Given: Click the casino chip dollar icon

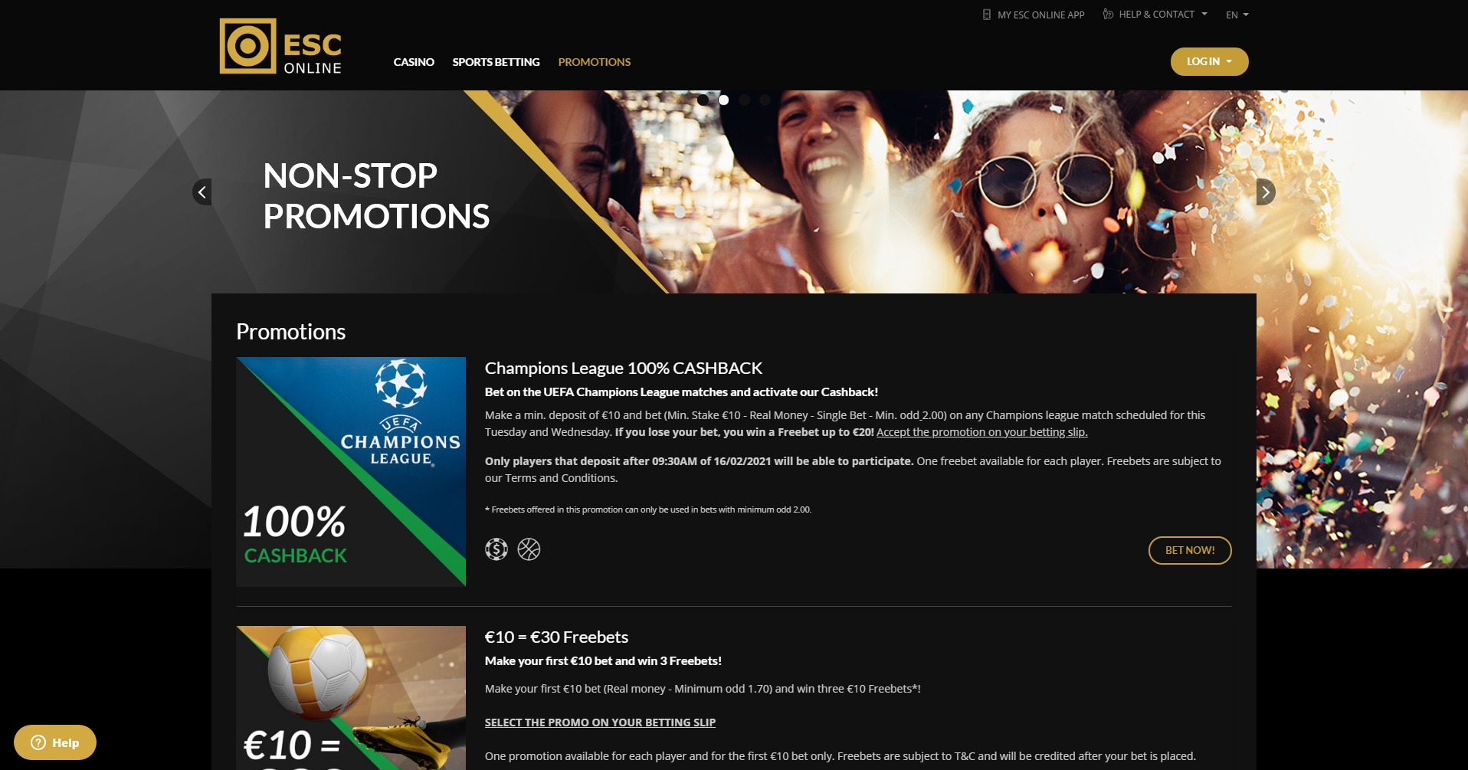Looking at the screenshot, I should (496, 549).
